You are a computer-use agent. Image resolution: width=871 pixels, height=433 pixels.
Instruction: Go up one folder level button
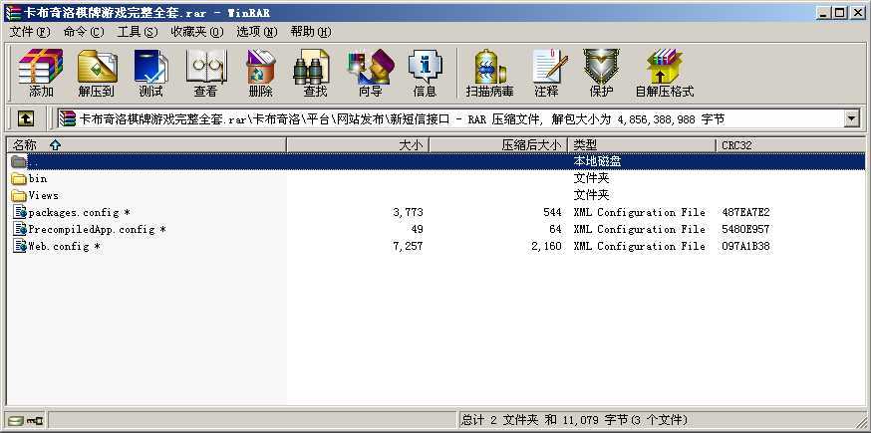pos(26,118)
